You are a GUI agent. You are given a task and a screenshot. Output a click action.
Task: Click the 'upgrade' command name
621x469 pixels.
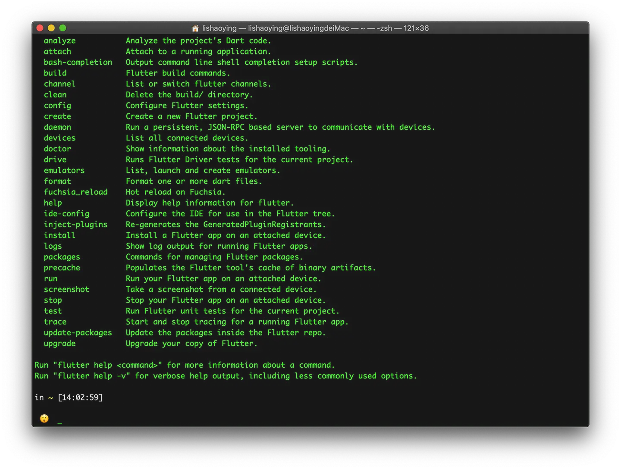(x=60, y=344)
